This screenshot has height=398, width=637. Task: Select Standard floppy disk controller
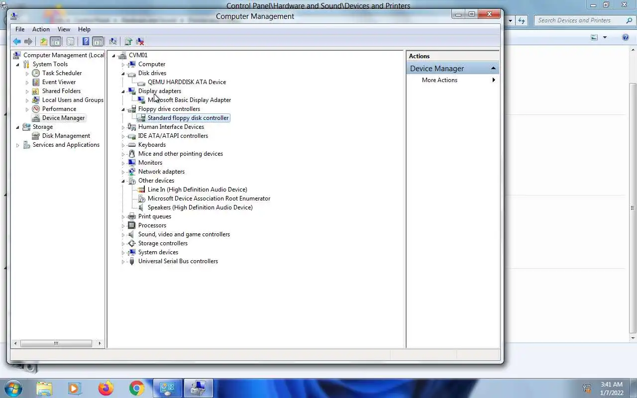[x=188, y=118]
